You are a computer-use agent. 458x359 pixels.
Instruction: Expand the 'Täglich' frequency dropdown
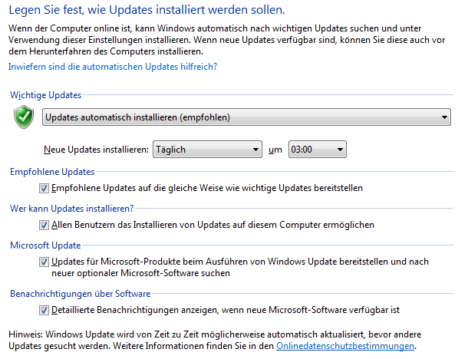click(207, 150)
